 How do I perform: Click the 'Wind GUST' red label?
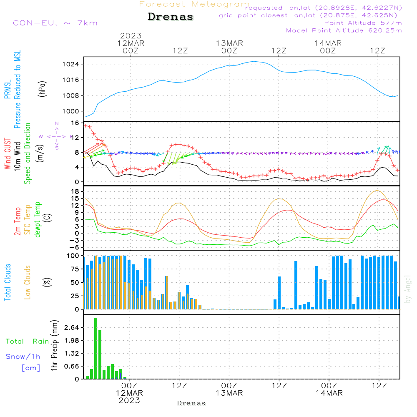pos(8,153)
